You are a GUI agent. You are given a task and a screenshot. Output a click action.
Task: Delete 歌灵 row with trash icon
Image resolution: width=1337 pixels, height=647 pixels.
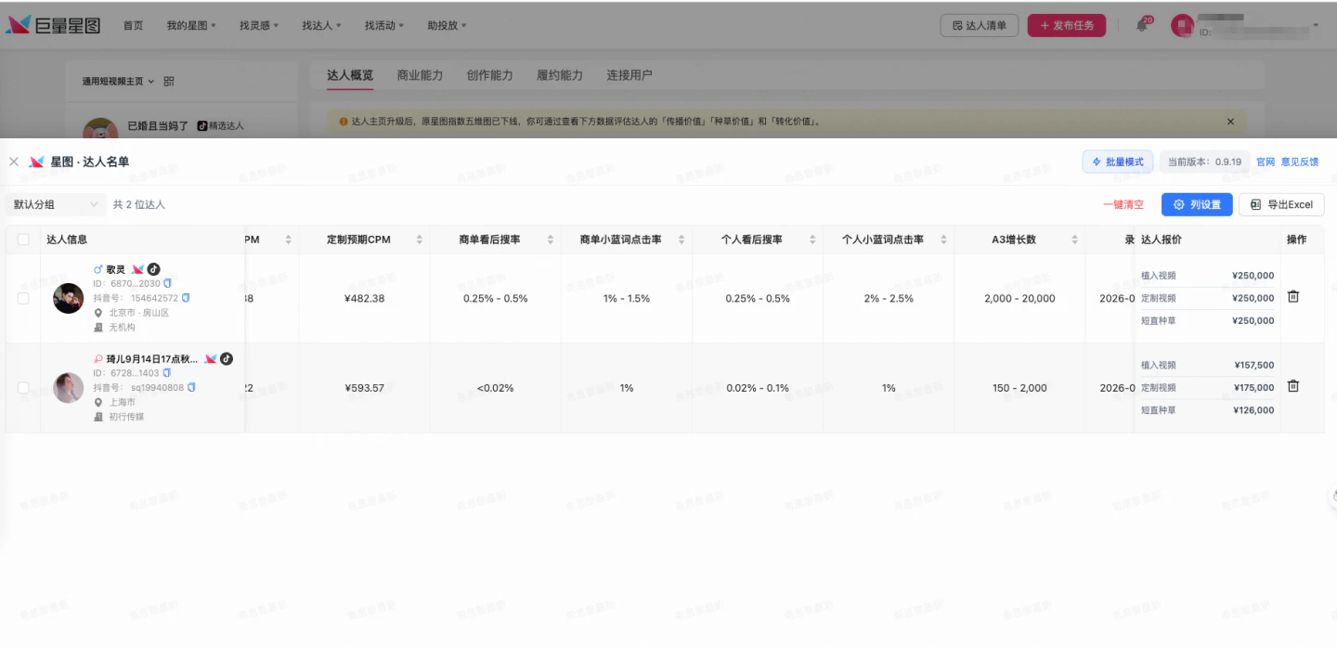pos(1293,297)
